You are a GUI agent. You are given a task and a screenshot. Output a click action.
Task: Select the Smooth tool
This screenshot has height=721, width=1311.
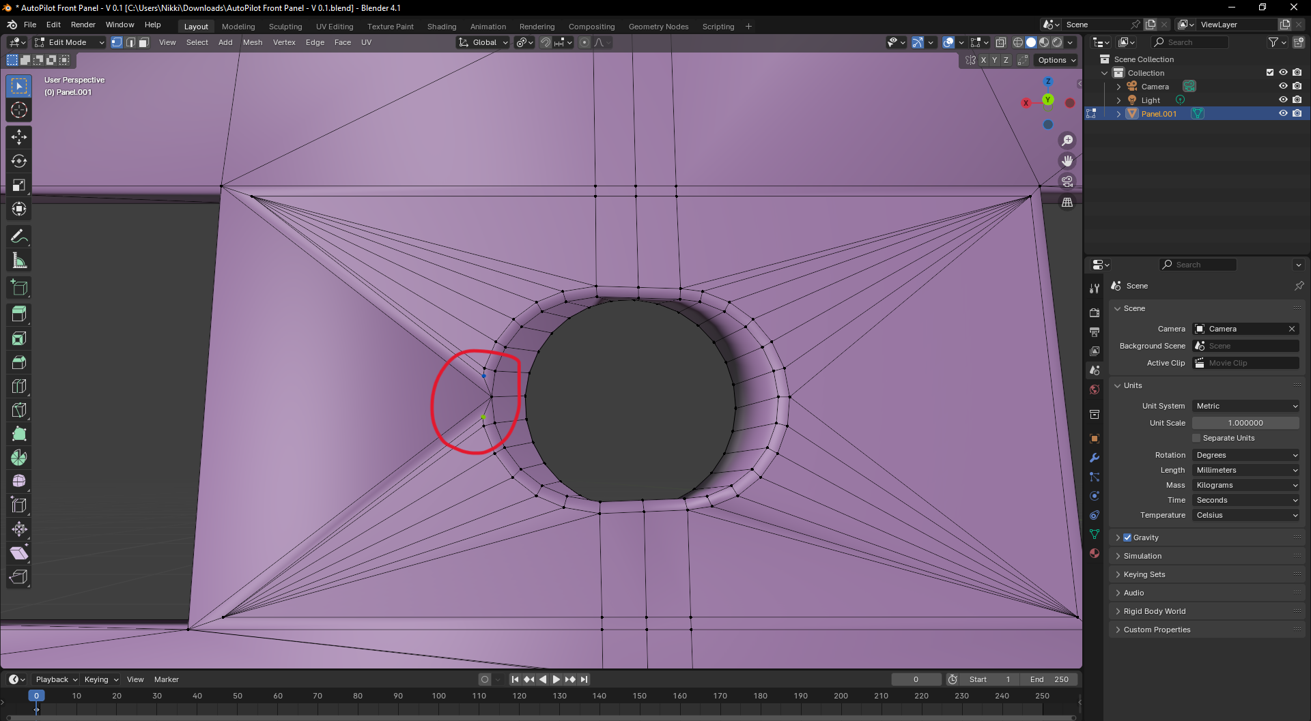tap(19, 482)
